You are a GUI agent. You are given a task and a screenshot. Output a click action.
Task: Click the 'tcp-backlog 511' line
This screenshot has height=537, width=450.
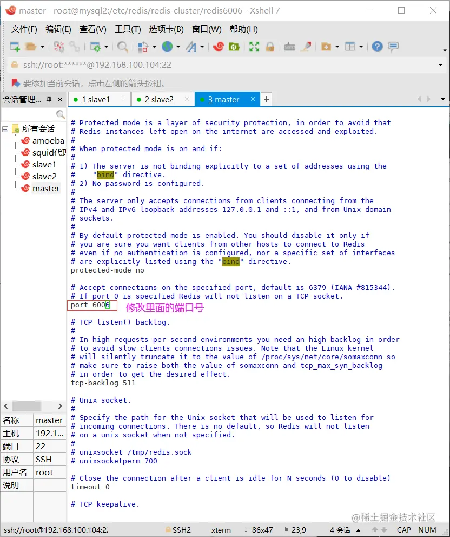pyautogui.click(x=103, y=383)
